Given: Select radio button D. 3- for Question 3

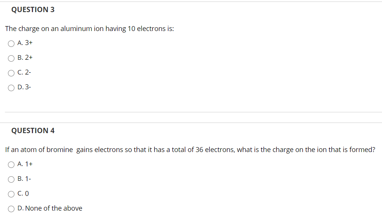Looking at the screenshot, I should tap(11, 87).
